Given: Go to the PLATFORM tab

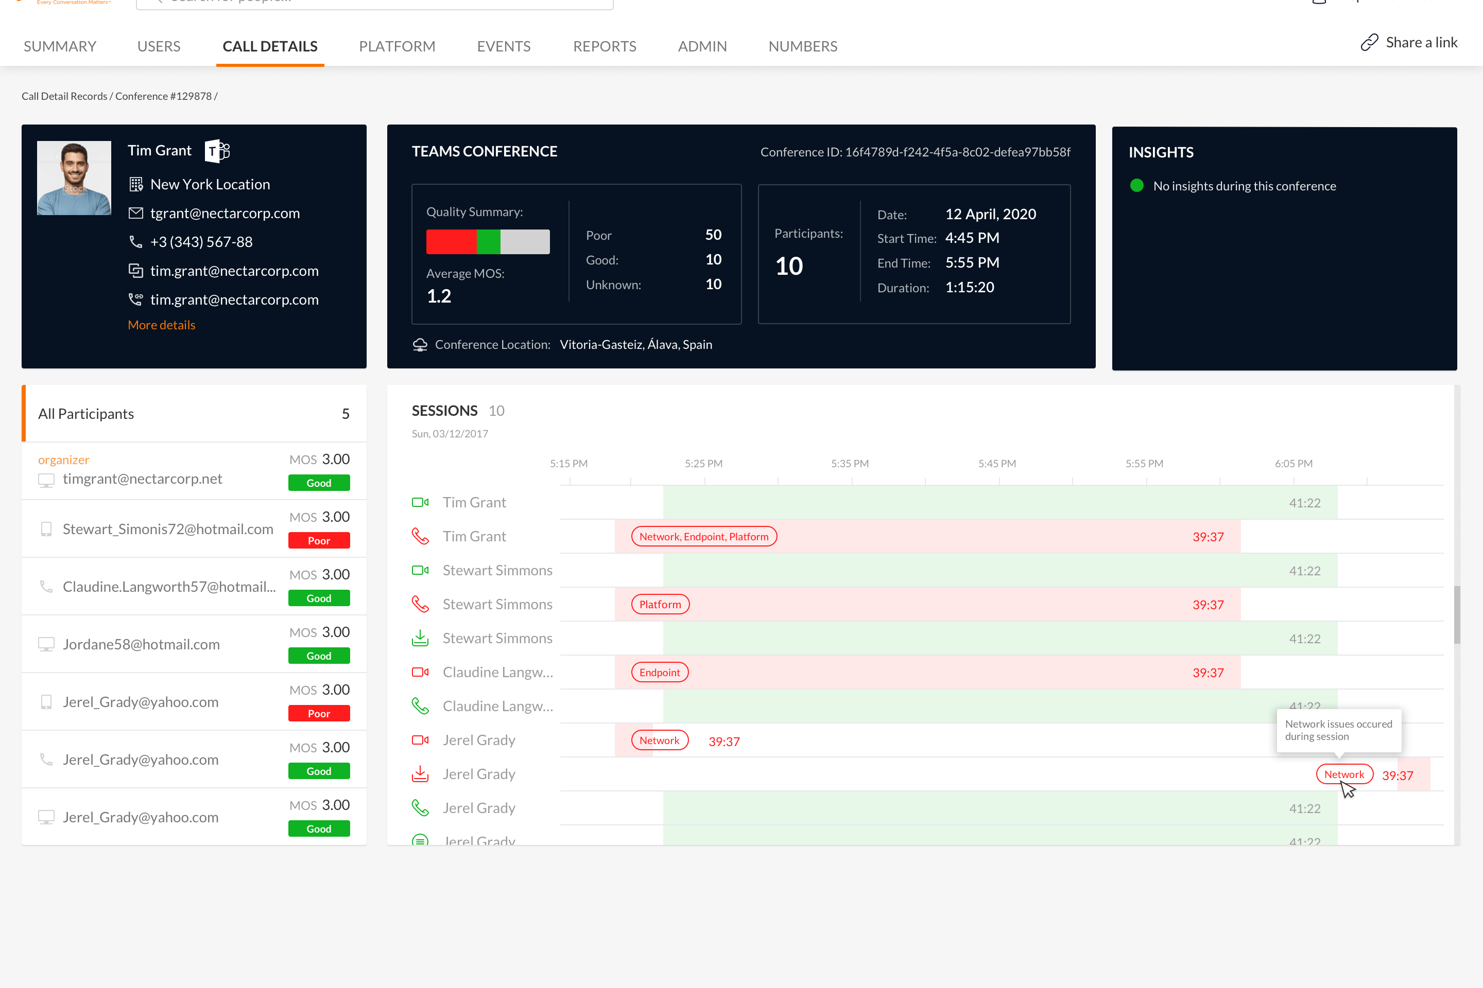Looking at the screenshot, I should pyautogui.click(x=397, y=46).
